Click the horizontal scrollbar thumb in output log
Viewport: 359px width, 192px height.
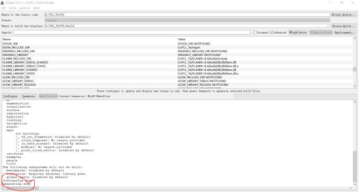(x=22, y=188)
